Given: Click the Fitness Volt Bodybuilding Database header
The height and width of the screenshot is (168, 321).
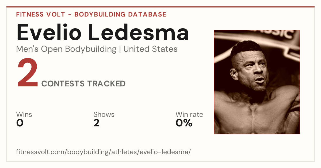Looking at the screenshot, I should pyautogui.click(x=91, y=14).
